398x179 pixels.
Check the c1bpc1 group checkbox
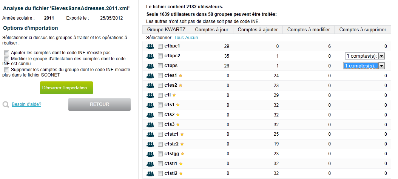pos(160,46)
